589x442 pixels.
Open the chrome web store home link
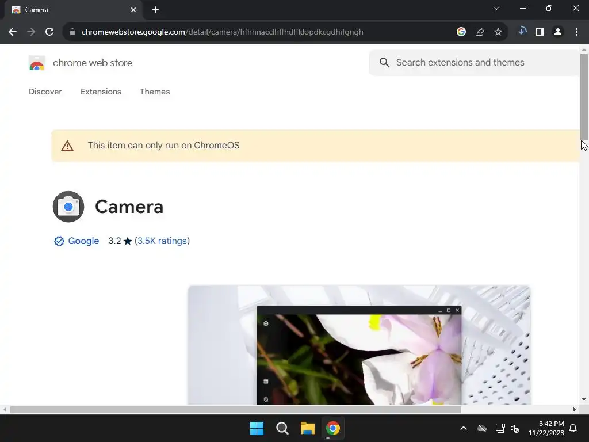(93, 63)
